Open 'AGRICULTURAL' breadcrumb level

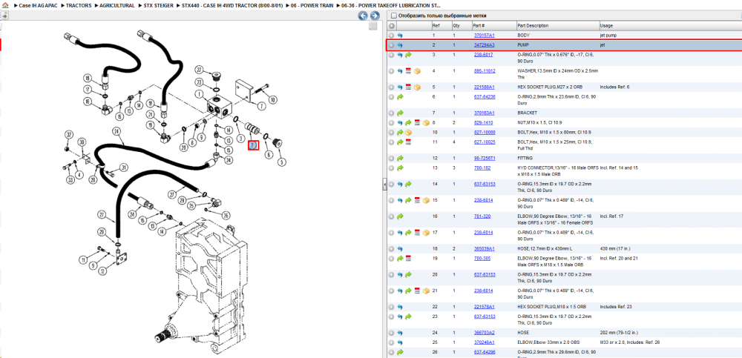(x=117, y=6)
